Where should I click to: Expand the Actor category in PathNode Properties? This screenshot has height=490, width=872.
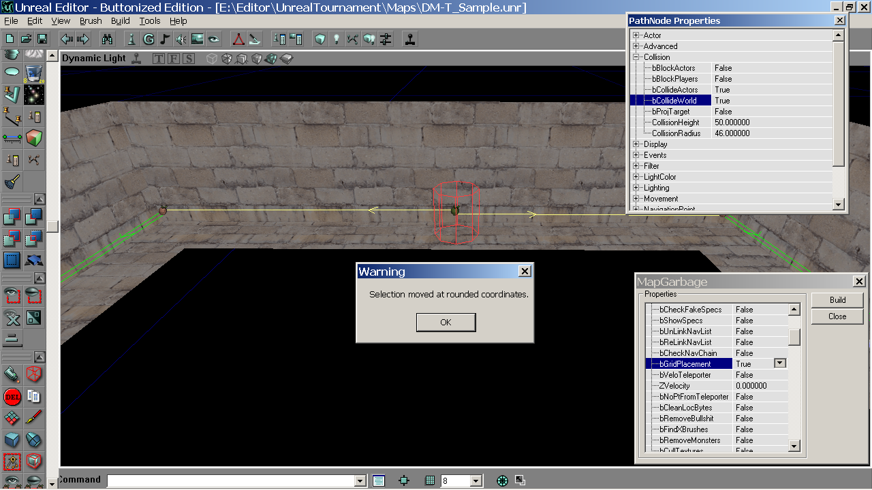[636, 35]
